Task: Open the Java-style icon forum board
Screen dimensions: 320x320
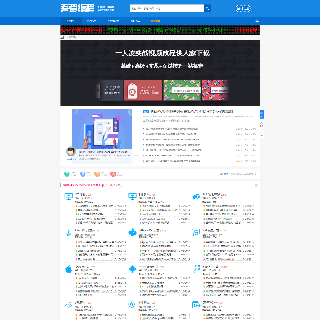Action: (x=68, y=233)
